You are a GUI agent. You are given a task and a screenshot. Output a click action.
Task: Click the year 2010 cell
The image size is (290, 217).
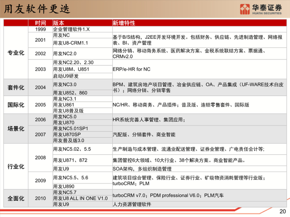[40, 198]
